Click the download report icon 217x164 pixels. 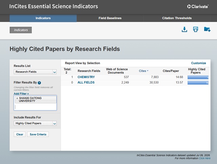click(x=184, y=30)
